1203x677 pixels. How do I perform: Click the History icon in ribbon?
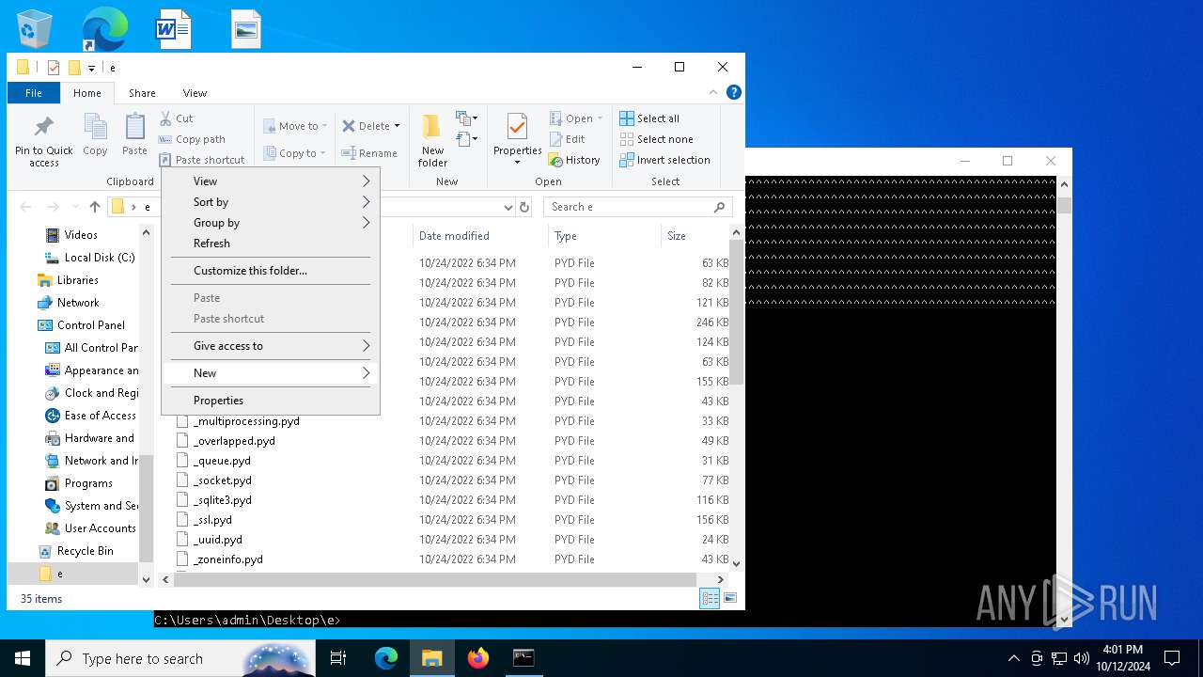pyautogui.click(x=555, y=160)
